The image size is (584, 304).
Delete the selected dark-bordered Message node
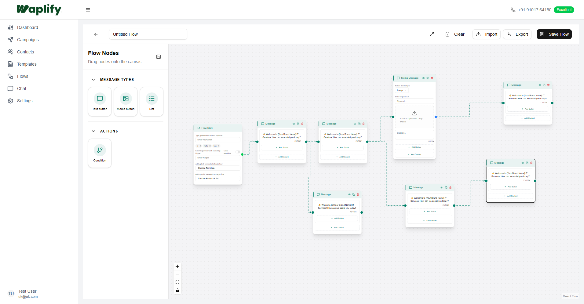tap(531, 163)
